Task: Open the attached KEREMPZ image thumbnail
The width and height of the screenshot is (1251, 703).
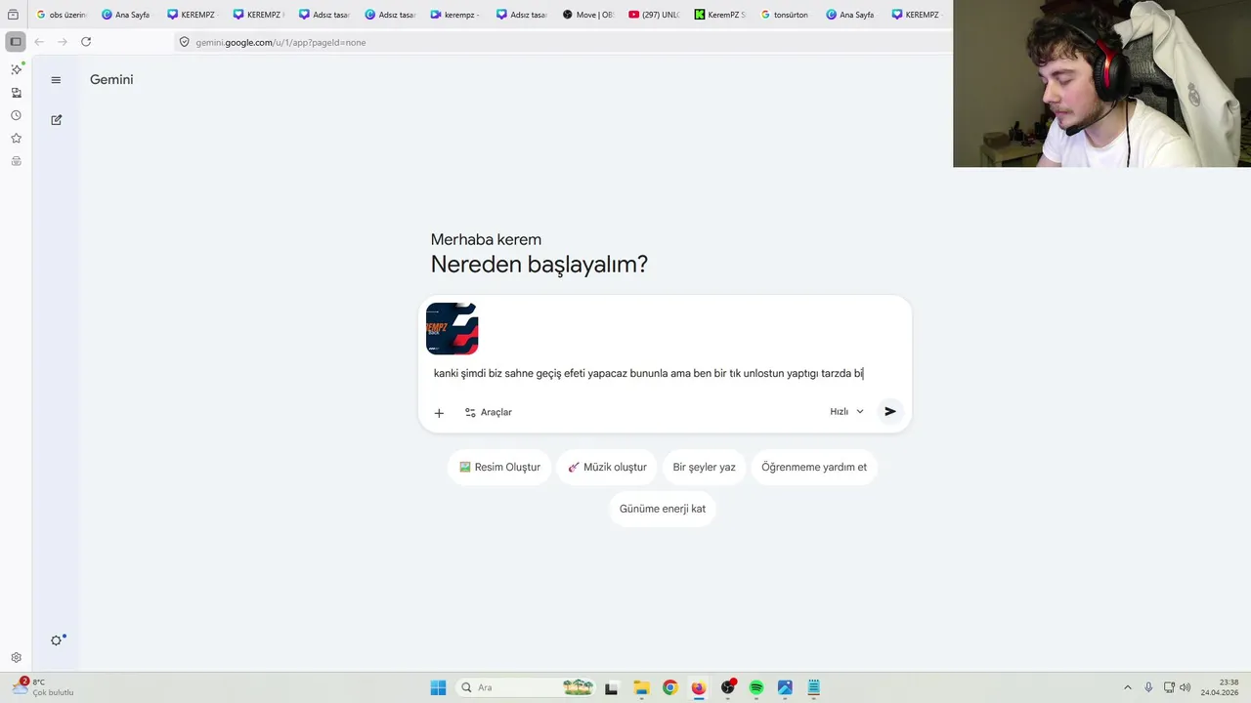Action: (x=452, y=328)
